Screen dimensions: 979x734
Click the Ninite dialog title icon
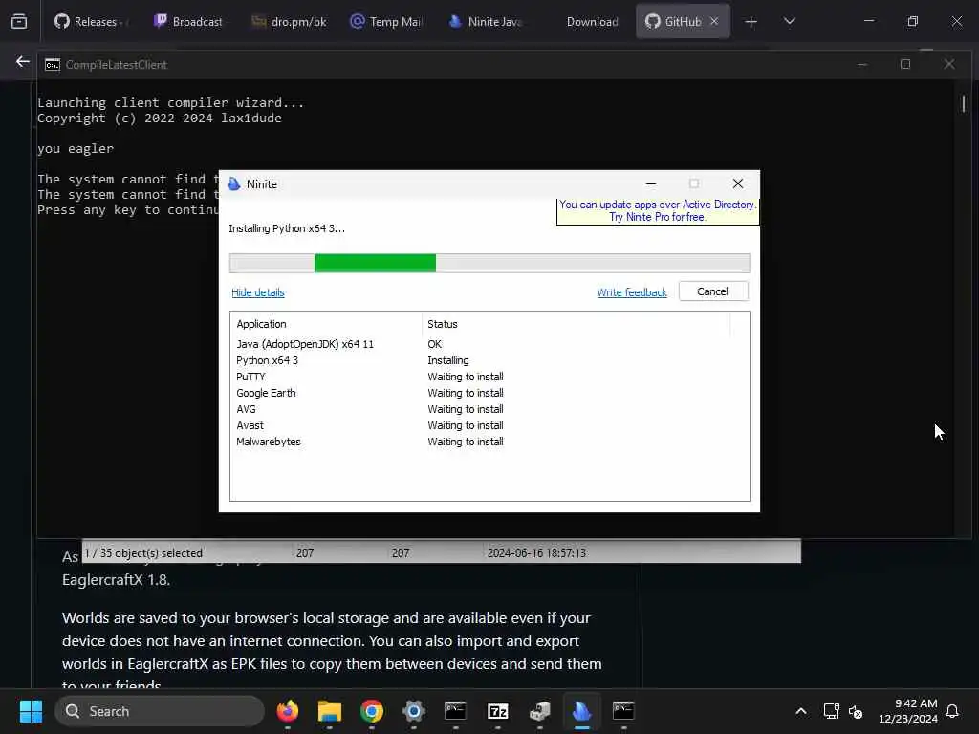234,184
